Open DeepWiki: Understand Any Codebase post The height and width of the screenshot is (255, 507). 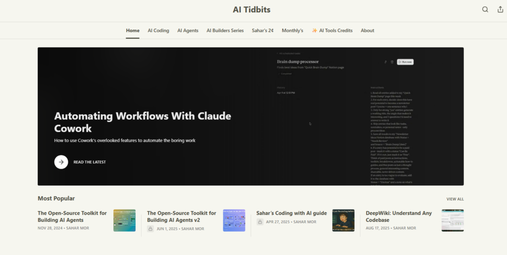click(x=399, y=216)
